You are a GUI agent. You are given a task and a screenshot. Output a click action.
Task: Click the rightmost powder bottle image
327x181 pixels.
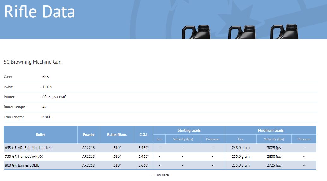coord(284,32)
